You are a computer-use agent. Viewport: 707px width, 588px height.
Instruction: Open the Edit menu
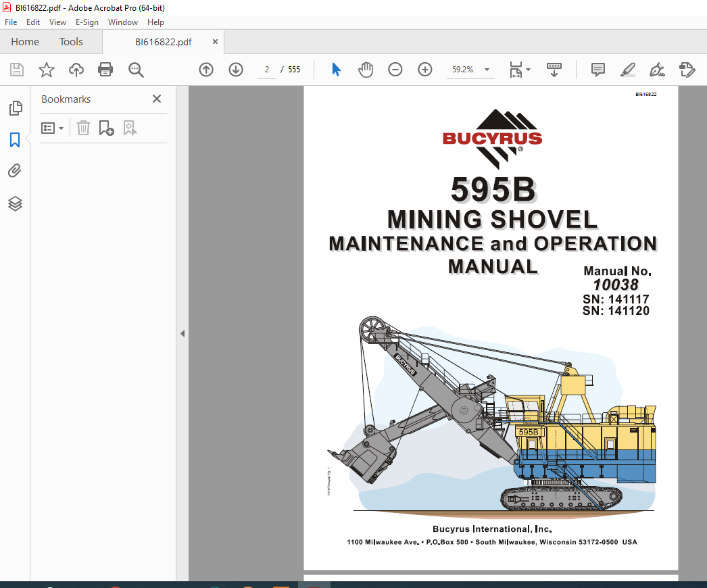[x=33, y=22]
